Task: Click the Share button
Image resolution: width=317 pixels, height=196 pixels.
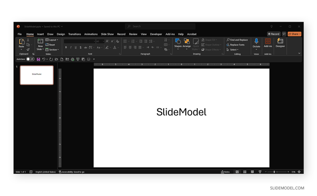Action: coord(294,34)
